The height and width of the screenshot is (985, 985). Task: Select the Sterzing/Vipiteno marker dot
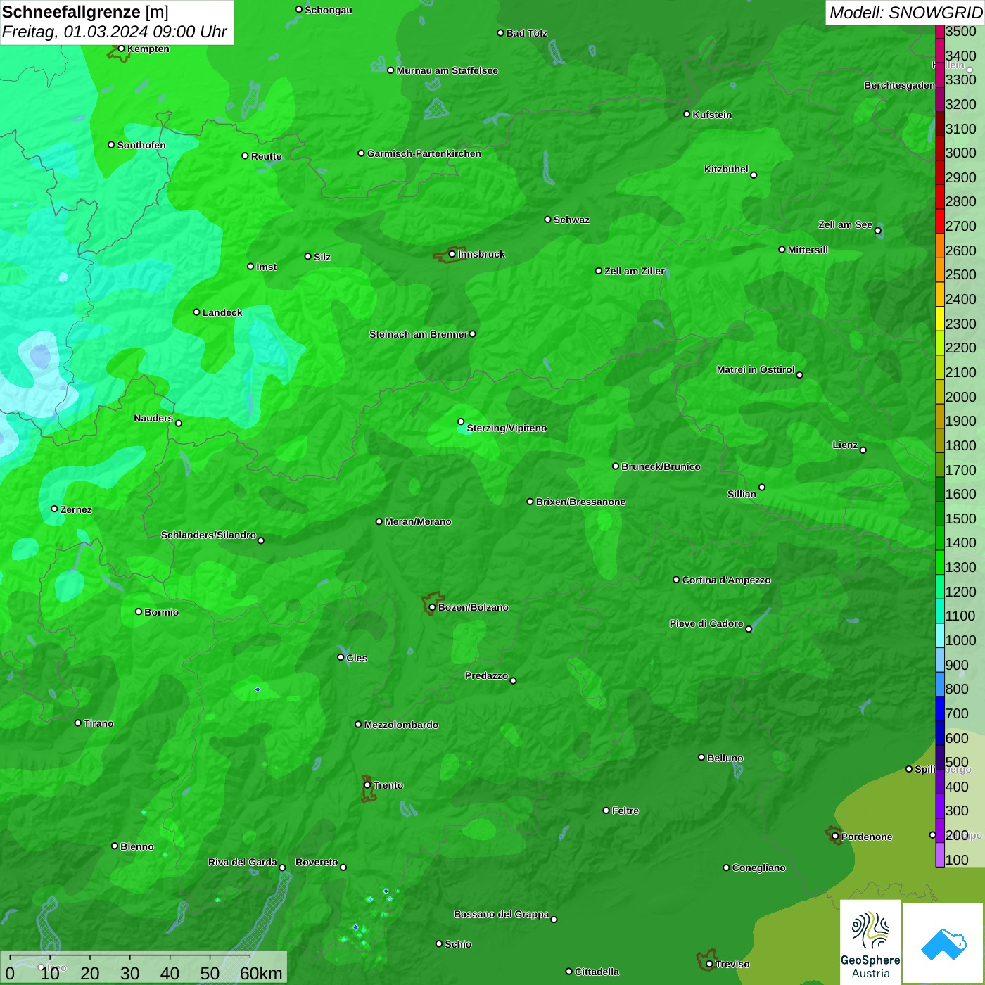[x=461, y=421]
